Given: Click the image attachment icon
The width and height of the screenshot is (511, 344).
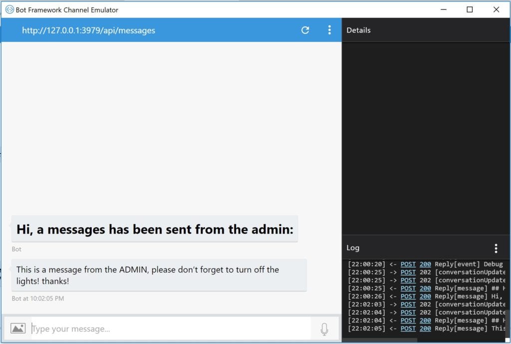Looking at the screenshot, I should [18, 328].
